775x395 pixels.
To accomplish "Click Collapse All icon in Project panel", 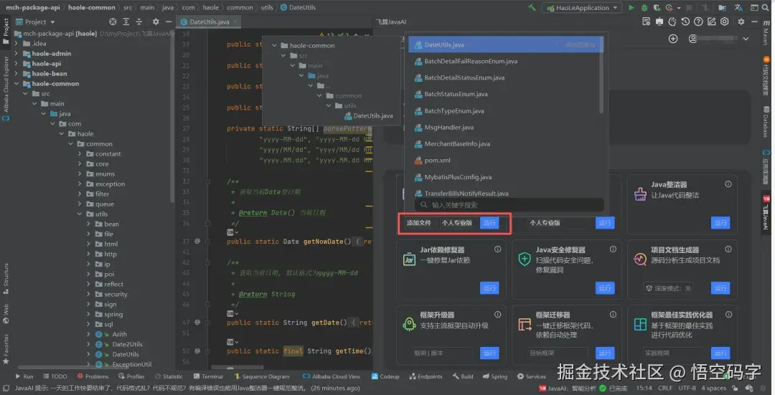I will click(x=139, y=22).
